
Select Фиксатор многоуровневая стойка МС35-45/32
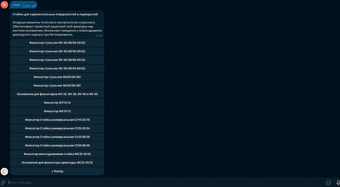pos(57,154)
